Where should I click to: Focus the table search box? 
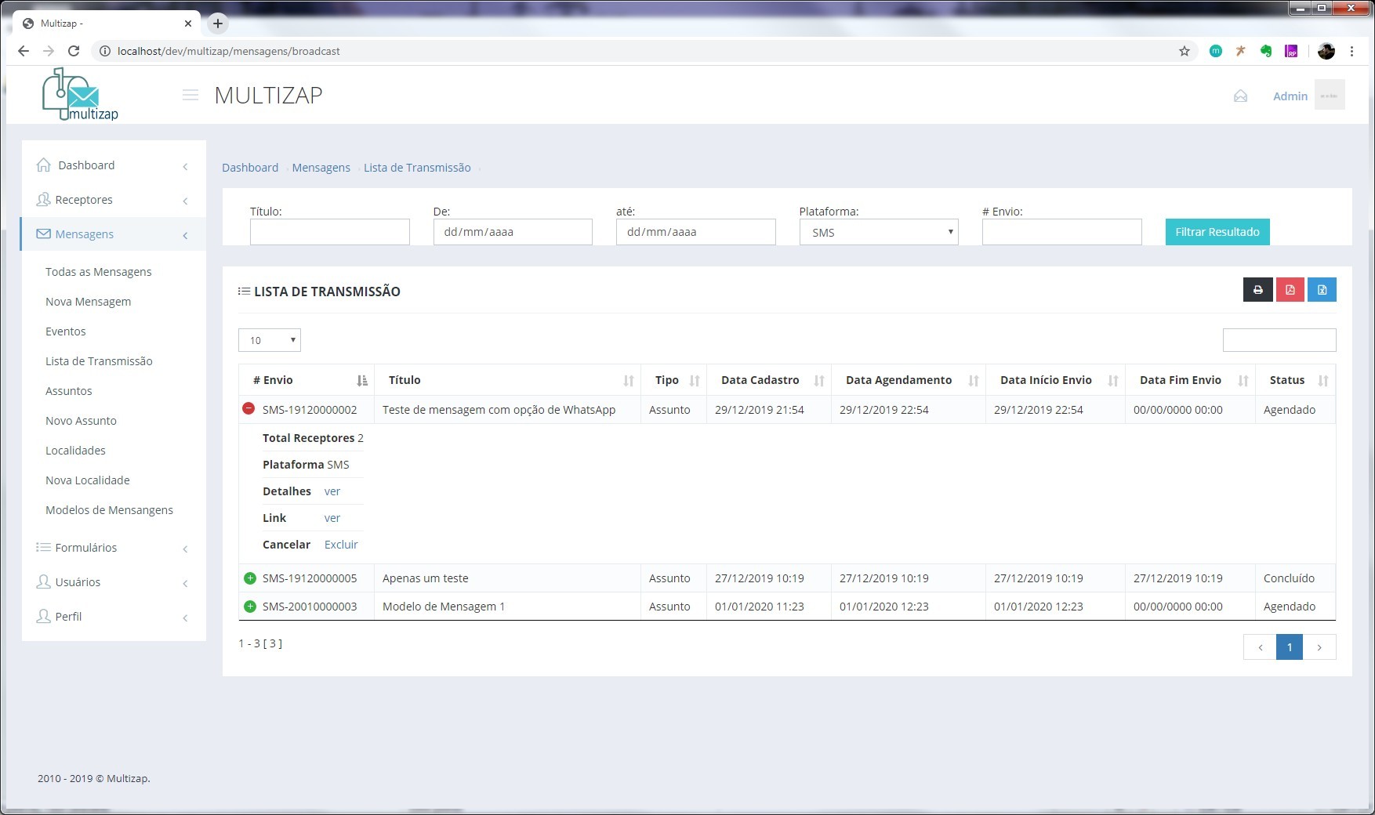pyautogui.click(x=1279, y=340)
